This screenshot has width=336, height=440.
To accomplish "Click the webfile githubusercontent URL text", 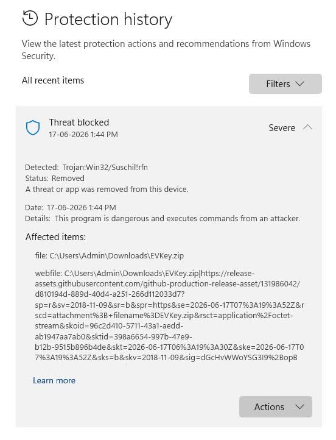I will (x=169, y=316).
